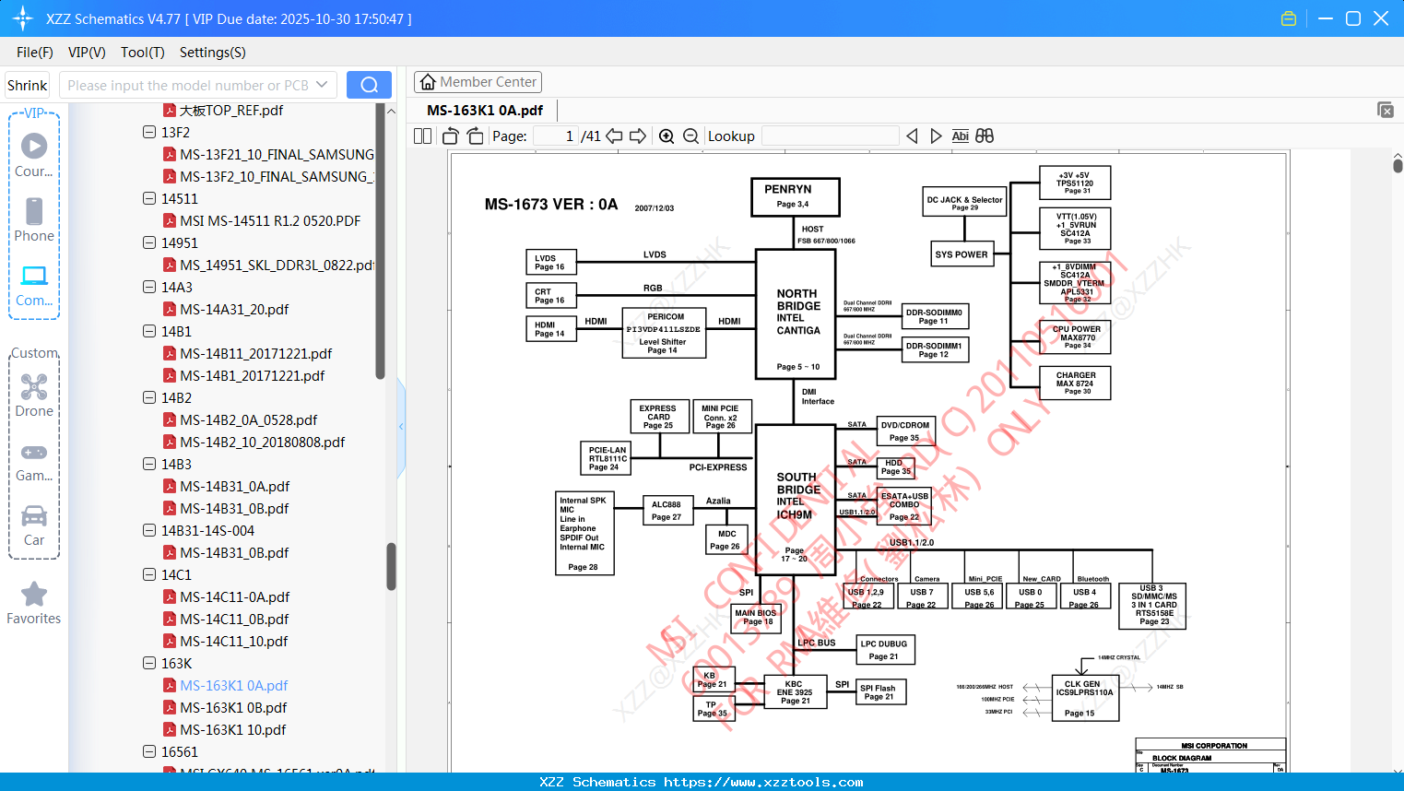Screen dimensions: 1404x791
Task: Go to the previous PDF page arrow
Action: [x=614, y=136]
